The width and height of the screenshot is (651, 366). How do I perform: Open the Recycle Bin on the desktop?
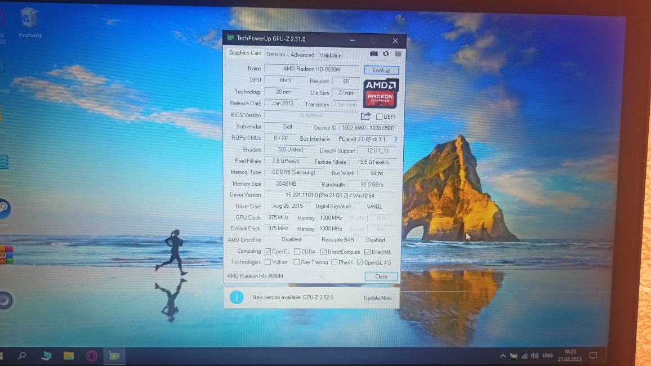coord(29,23)
